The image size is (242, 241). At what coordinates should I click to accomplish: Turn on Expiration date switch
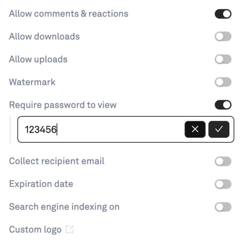223,184
